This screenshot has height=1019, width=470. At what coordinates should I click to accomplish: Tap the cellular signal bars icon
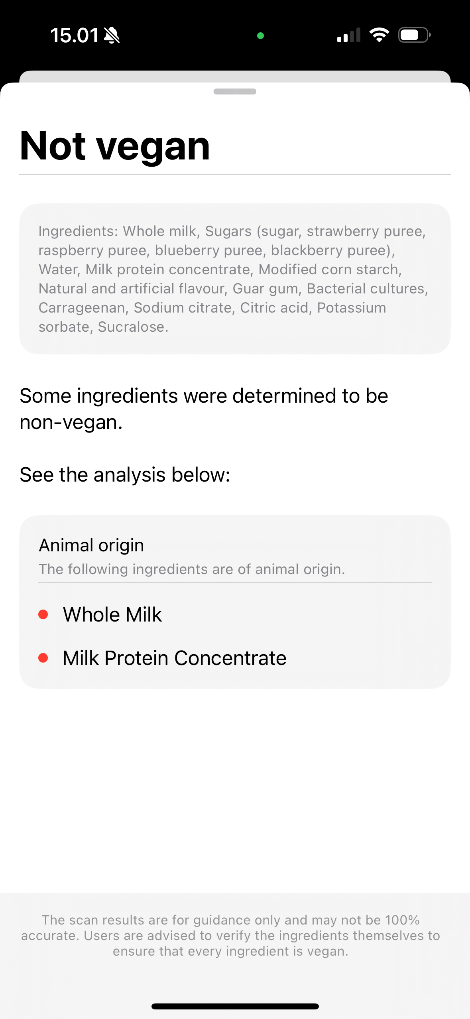349,35
